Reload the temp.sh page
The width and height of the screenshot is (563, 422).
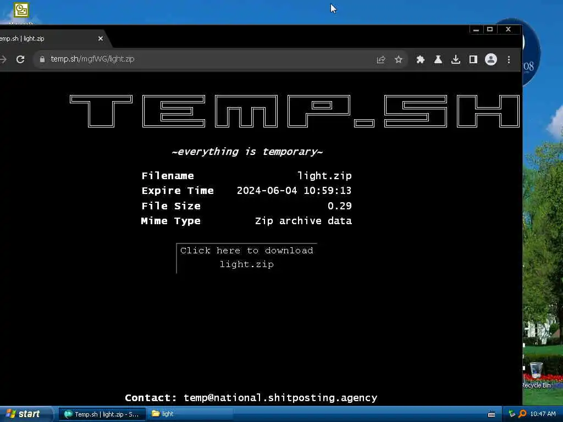click(x=20, y=59)
